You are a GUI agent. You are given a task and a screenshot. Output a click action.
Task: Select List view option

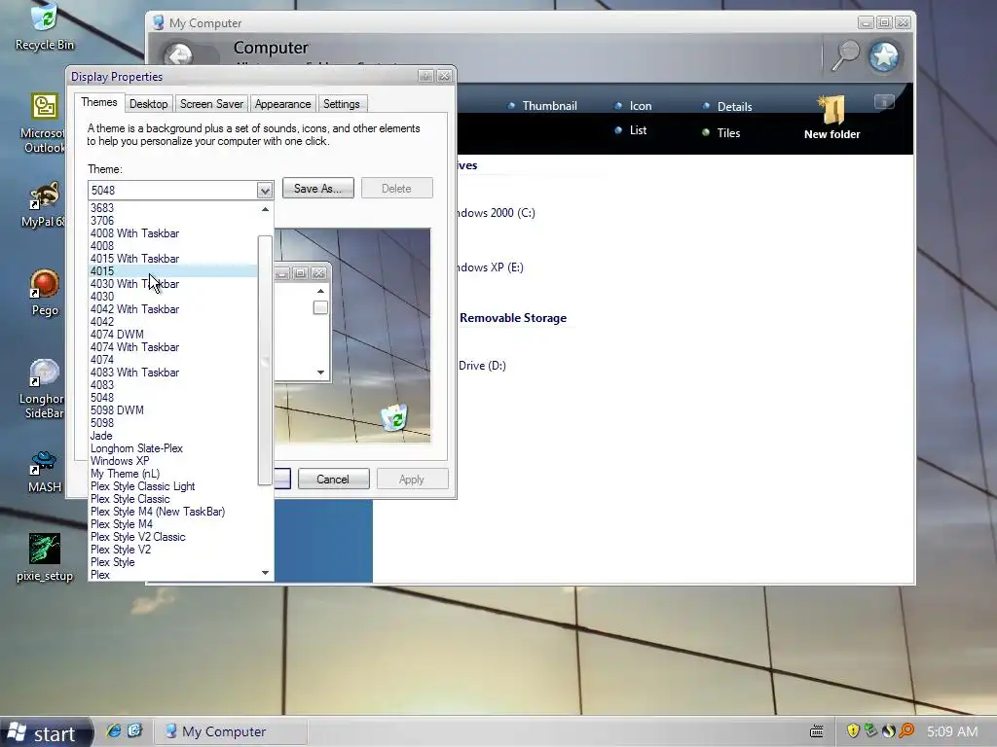pyautogui.click(x=630, y=130)
